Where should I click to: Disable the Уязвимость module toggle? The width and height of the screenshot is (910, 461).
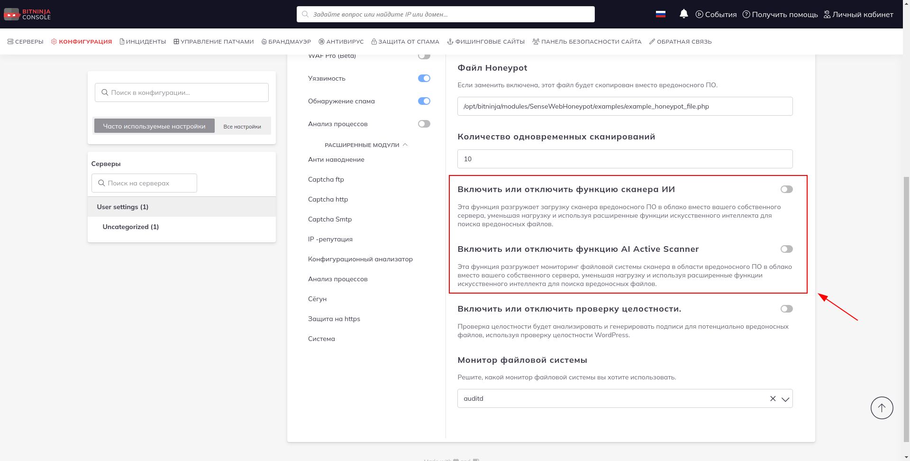[424, 78]
